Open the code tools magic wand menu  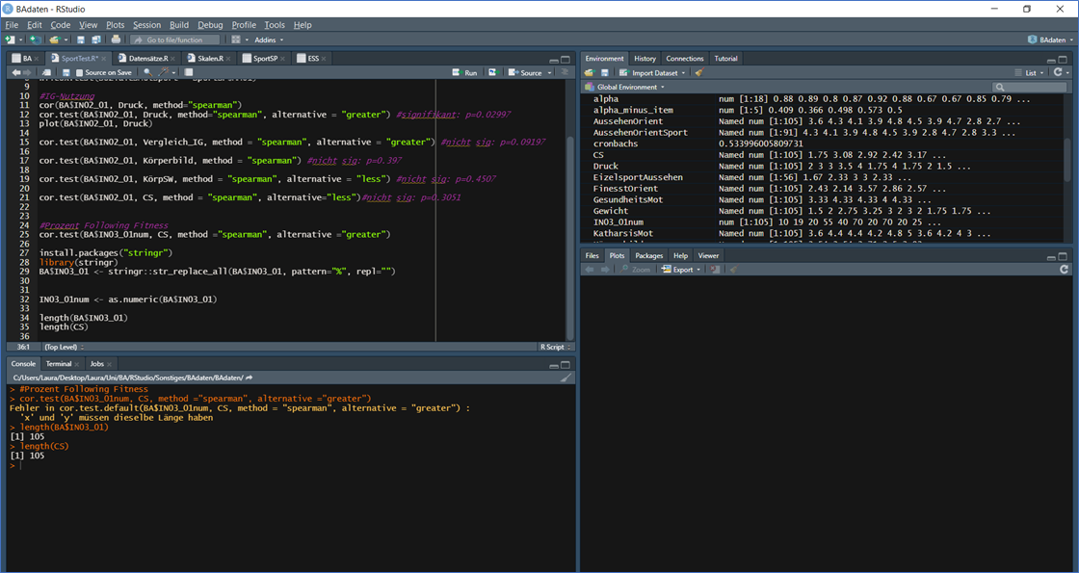point(165,72)
